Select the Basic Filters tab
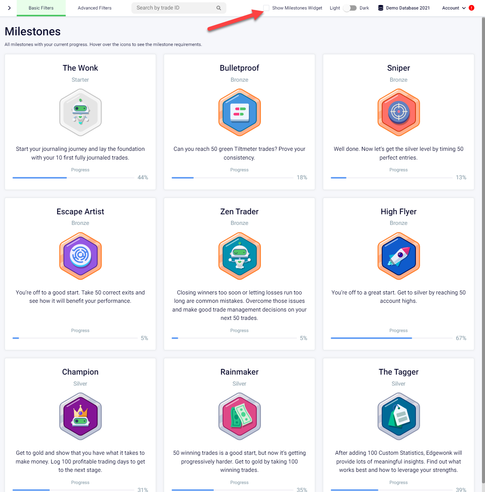 pyautogui.click(x=41, y=8)
